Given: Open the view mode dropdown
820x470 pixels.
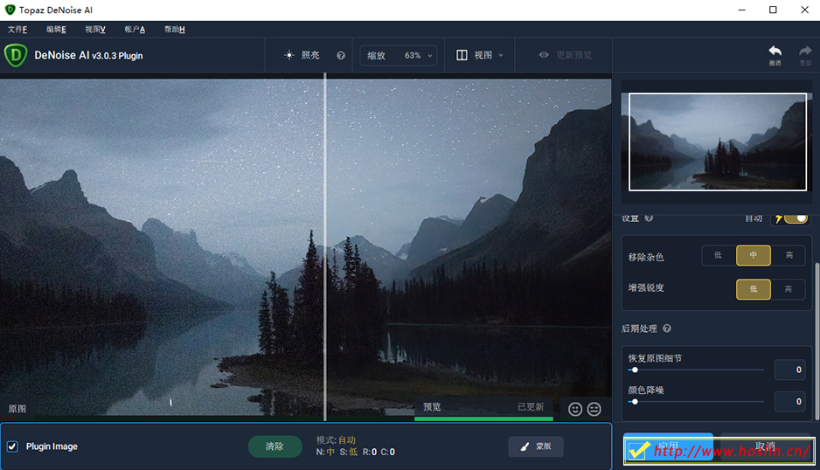Looking at the screenshot, I should tap(480, 55).
